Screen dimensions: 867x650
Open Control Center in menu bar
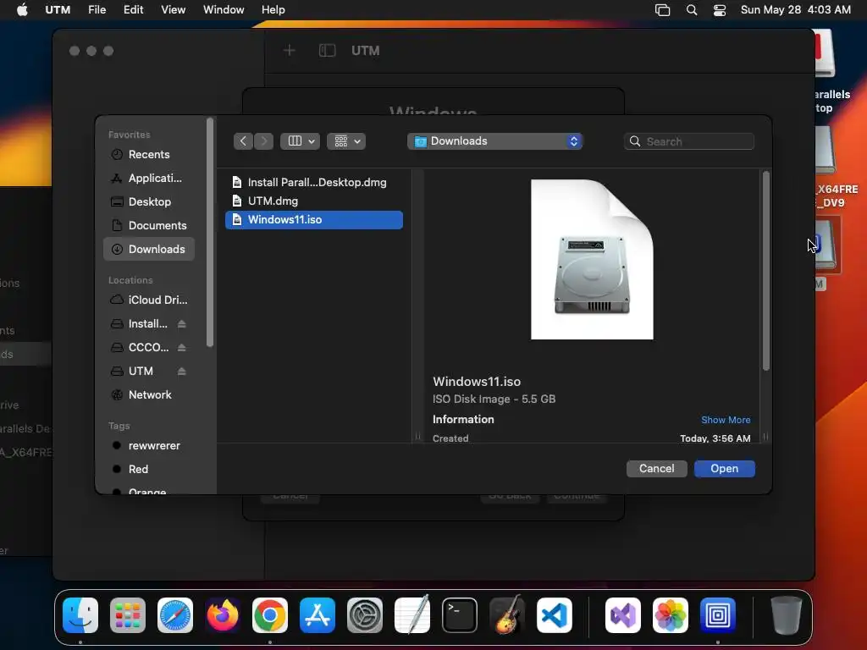point(720,10)
